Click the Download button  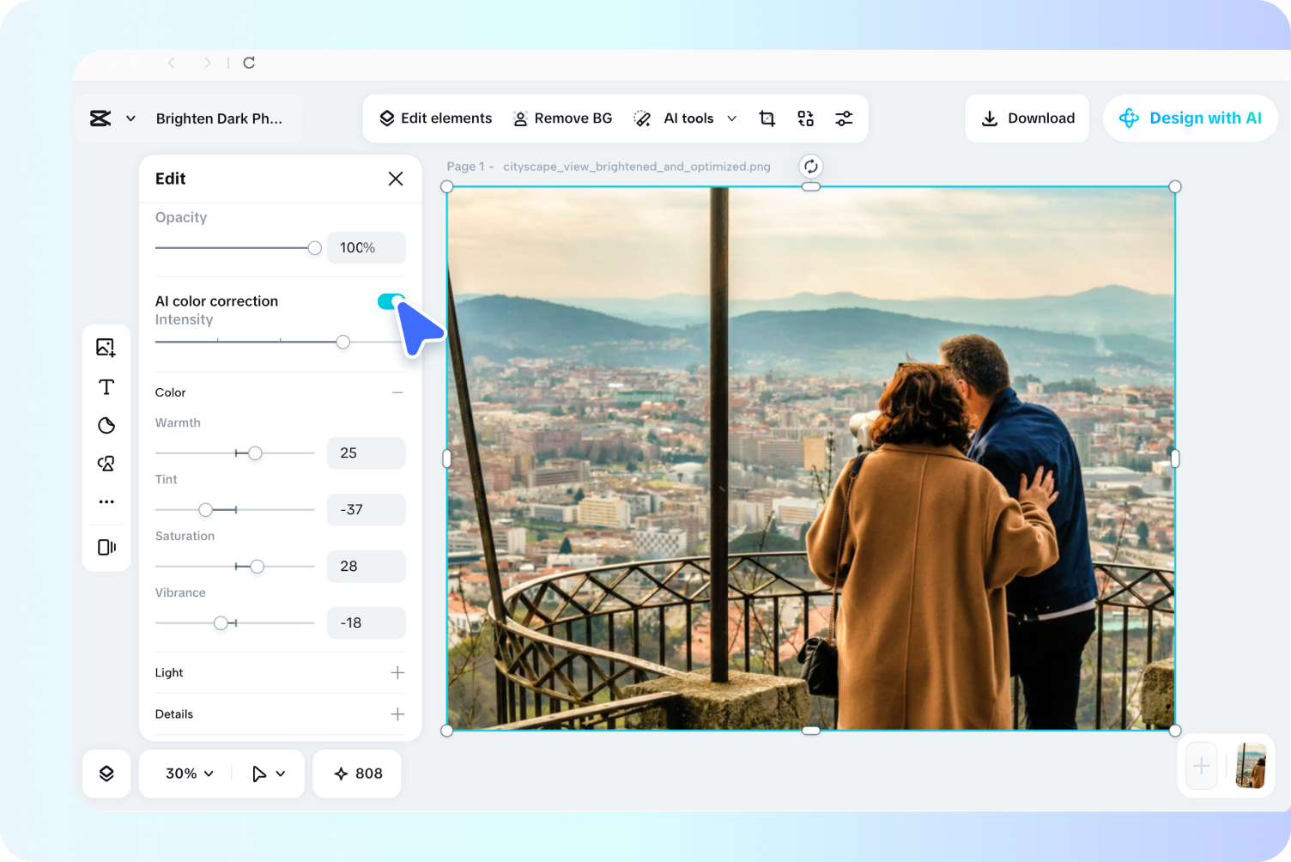(1027, 118)
